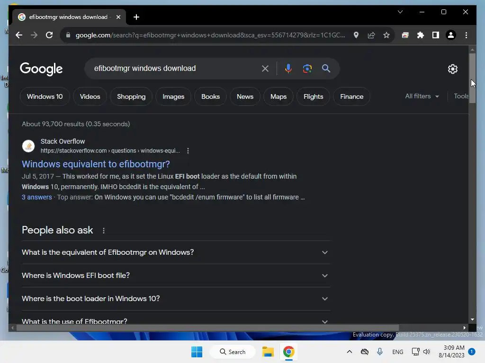Switch to Maps results

coord(278,96)
